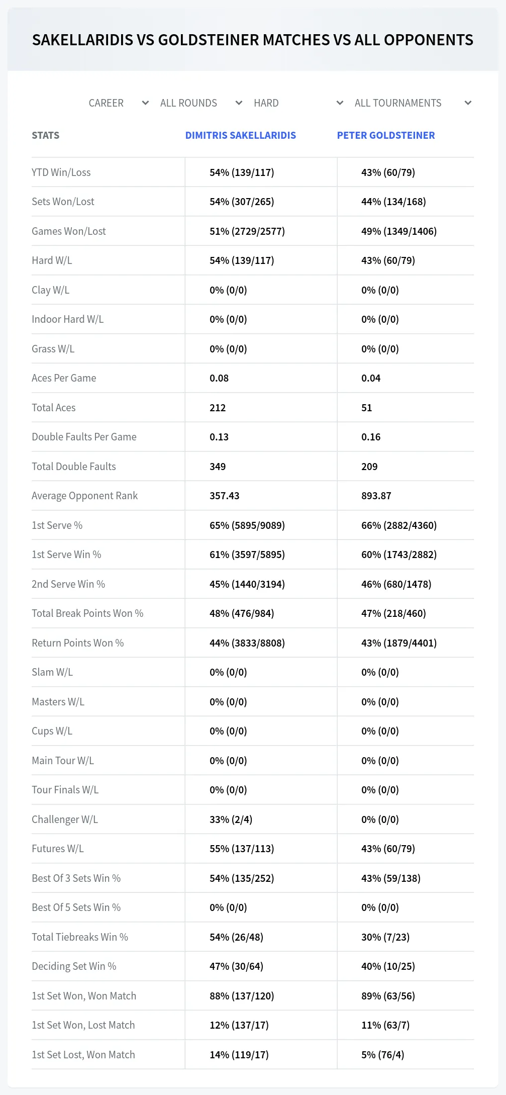Expand the ALL TOURNAMENTS dropdown
The height and width of the screenshot is (1095, 506).
pyautogui.click(x=413, y=103)
